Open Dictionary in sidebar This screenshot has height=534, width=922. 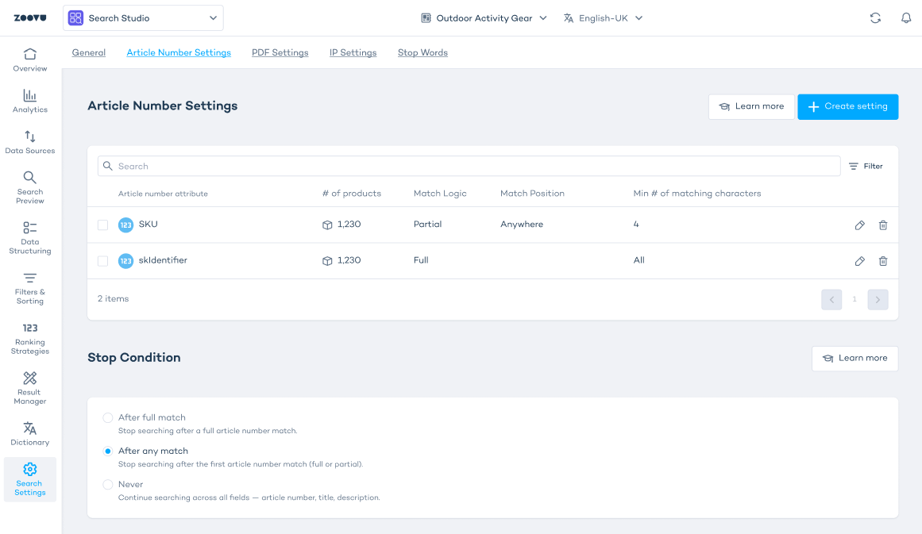30,434
